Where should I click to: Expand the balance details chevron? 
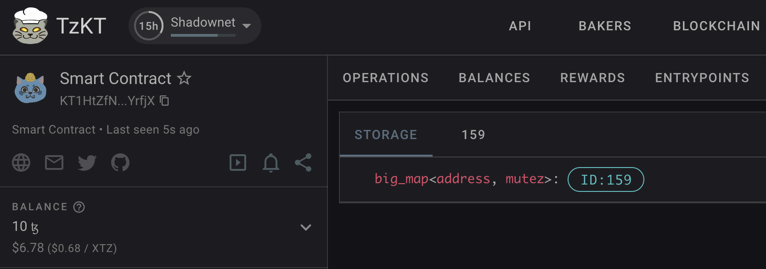pos(305,227)
